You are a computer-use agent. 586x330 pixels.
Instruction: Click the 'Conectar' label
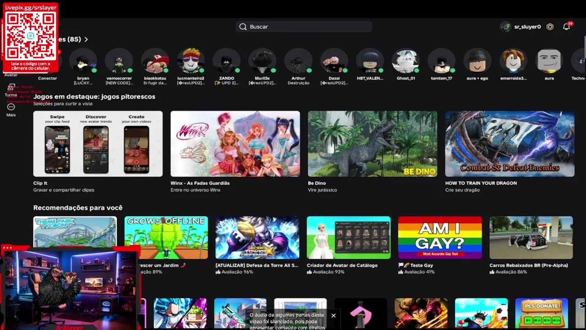(48, 78)
